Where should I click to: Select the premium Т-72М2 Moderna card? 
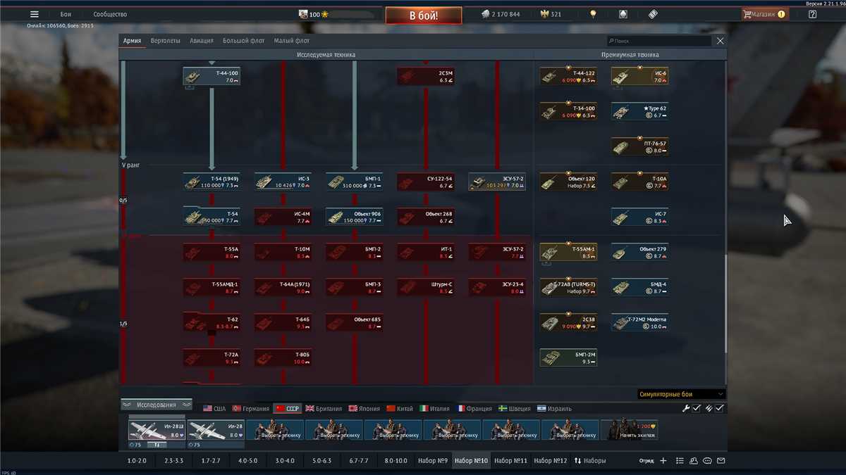pos(639,322)
